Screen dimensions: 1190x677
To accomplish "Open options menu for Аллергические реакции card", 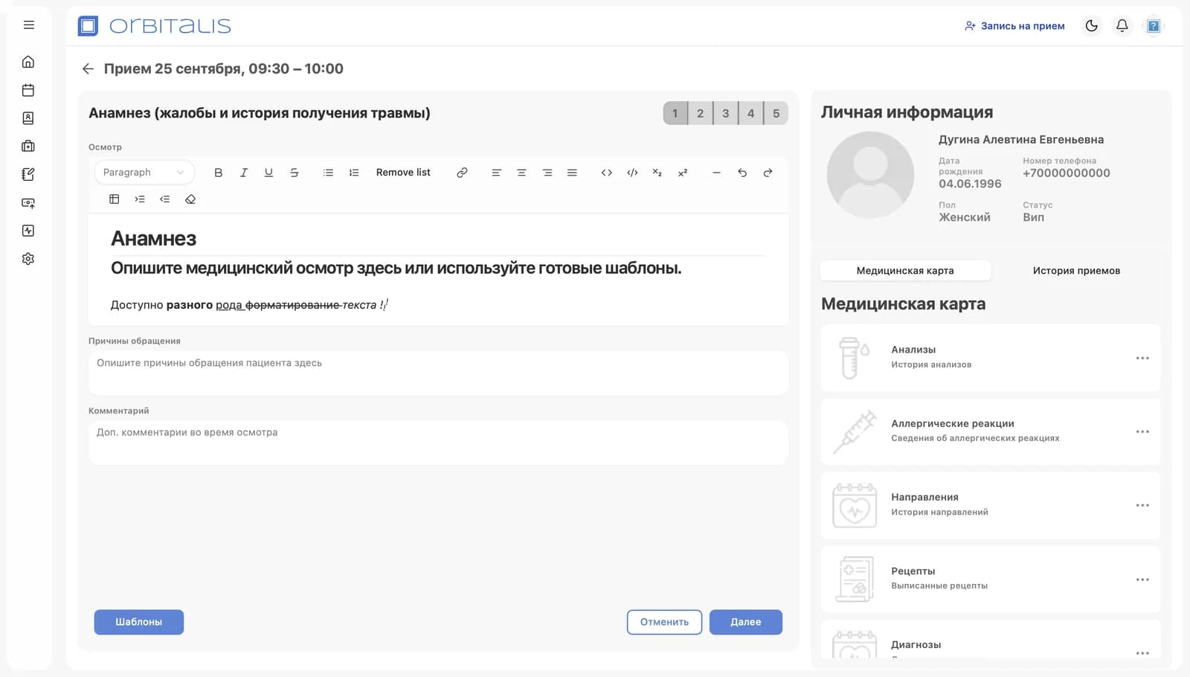I will [1142, 431].
